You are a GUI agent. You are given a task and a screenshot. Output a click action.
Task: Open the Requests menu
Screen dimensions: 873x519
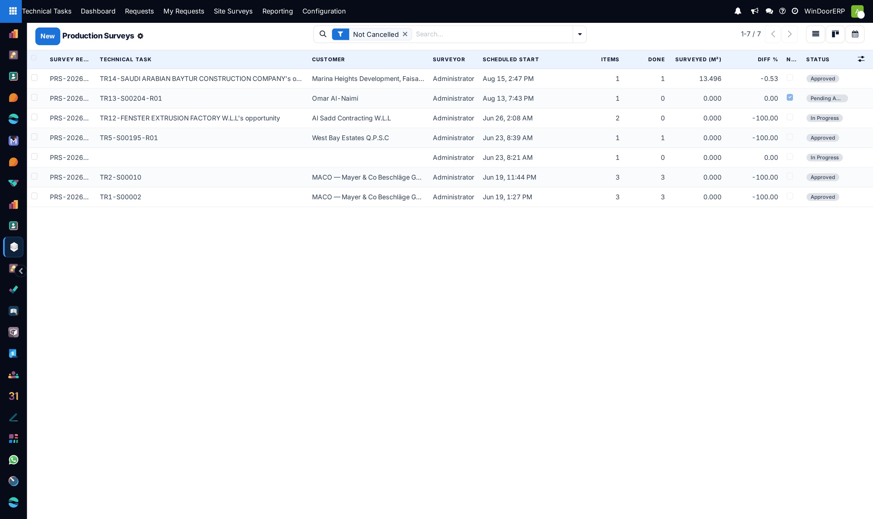point(139,11)
